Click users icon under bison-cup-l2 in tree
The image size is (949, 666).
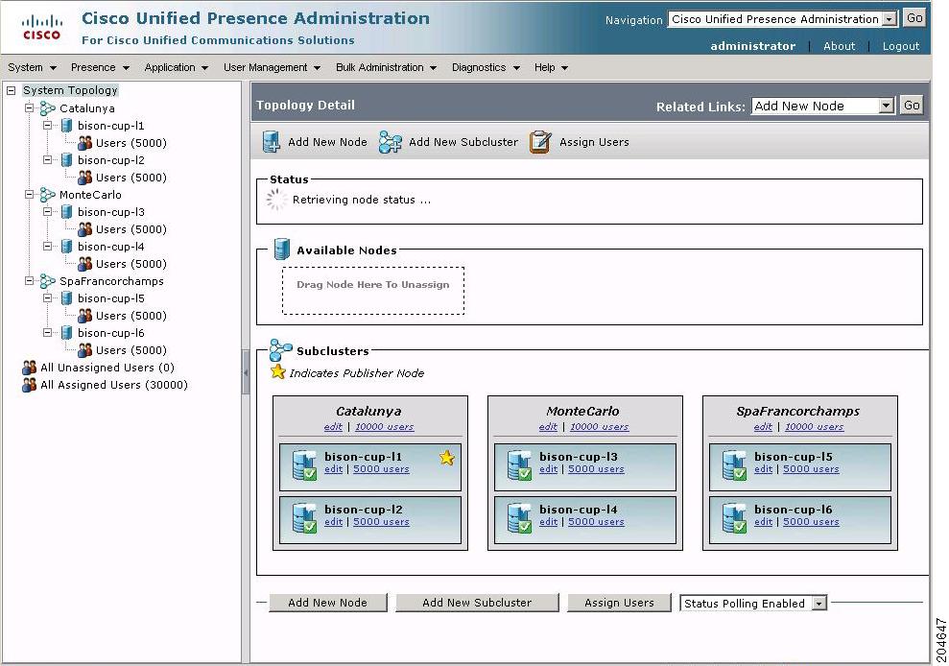(x=85, y=178)
